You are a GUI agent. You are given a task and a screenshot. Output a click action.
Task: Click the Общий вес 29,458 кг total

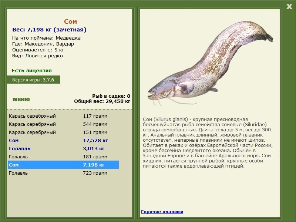pos(102,101)
